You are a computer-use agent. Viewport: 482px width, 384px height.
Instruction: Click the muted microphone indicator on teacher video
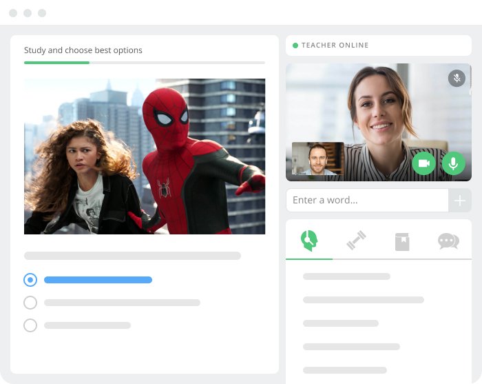coord(457,78)
